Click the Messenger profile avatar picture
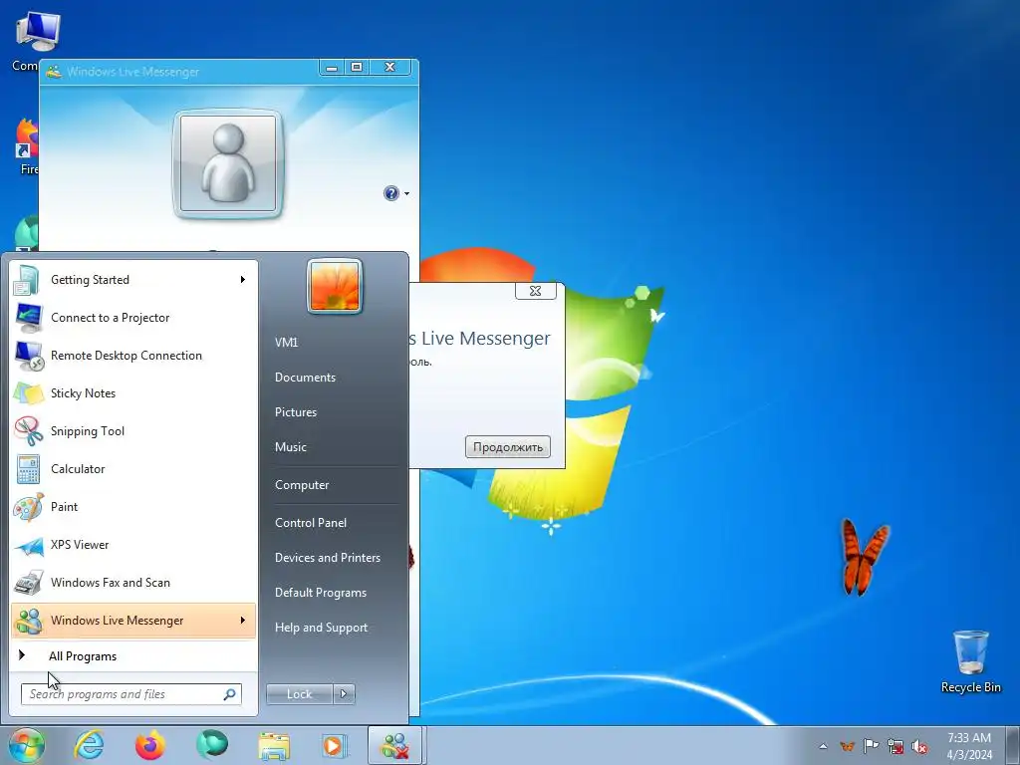Viewport: 1020px width, 765px height. point(228,164)
